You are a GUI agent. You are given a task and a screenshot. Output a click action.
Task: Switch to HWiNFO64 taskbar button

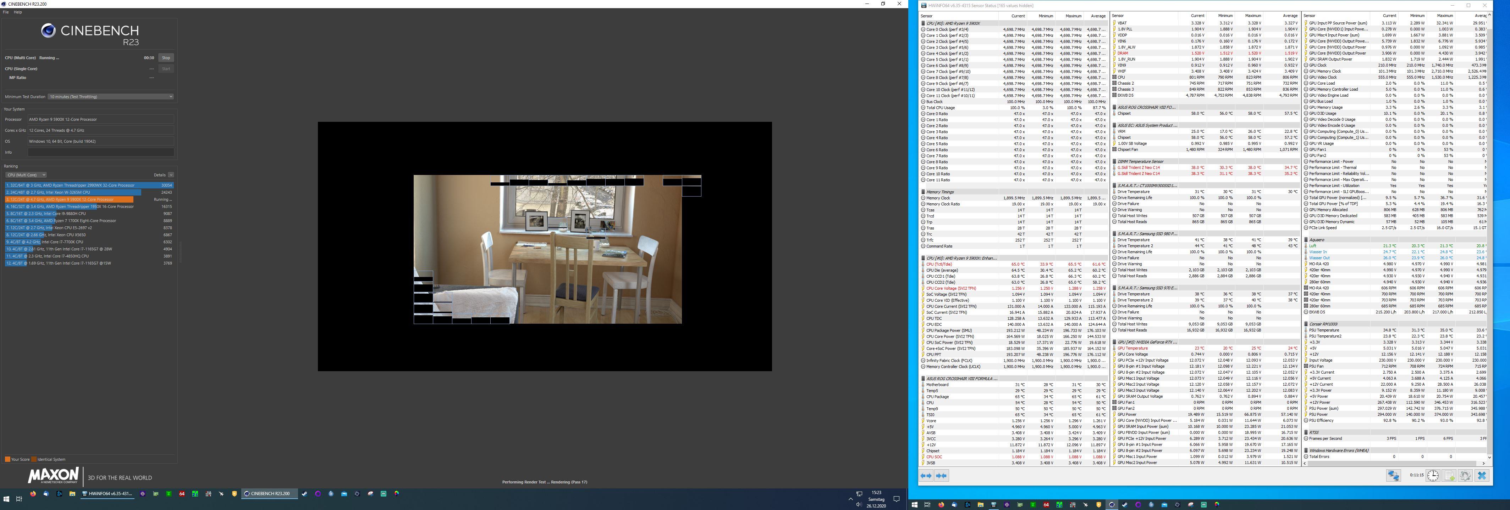(x=108, y=494)
